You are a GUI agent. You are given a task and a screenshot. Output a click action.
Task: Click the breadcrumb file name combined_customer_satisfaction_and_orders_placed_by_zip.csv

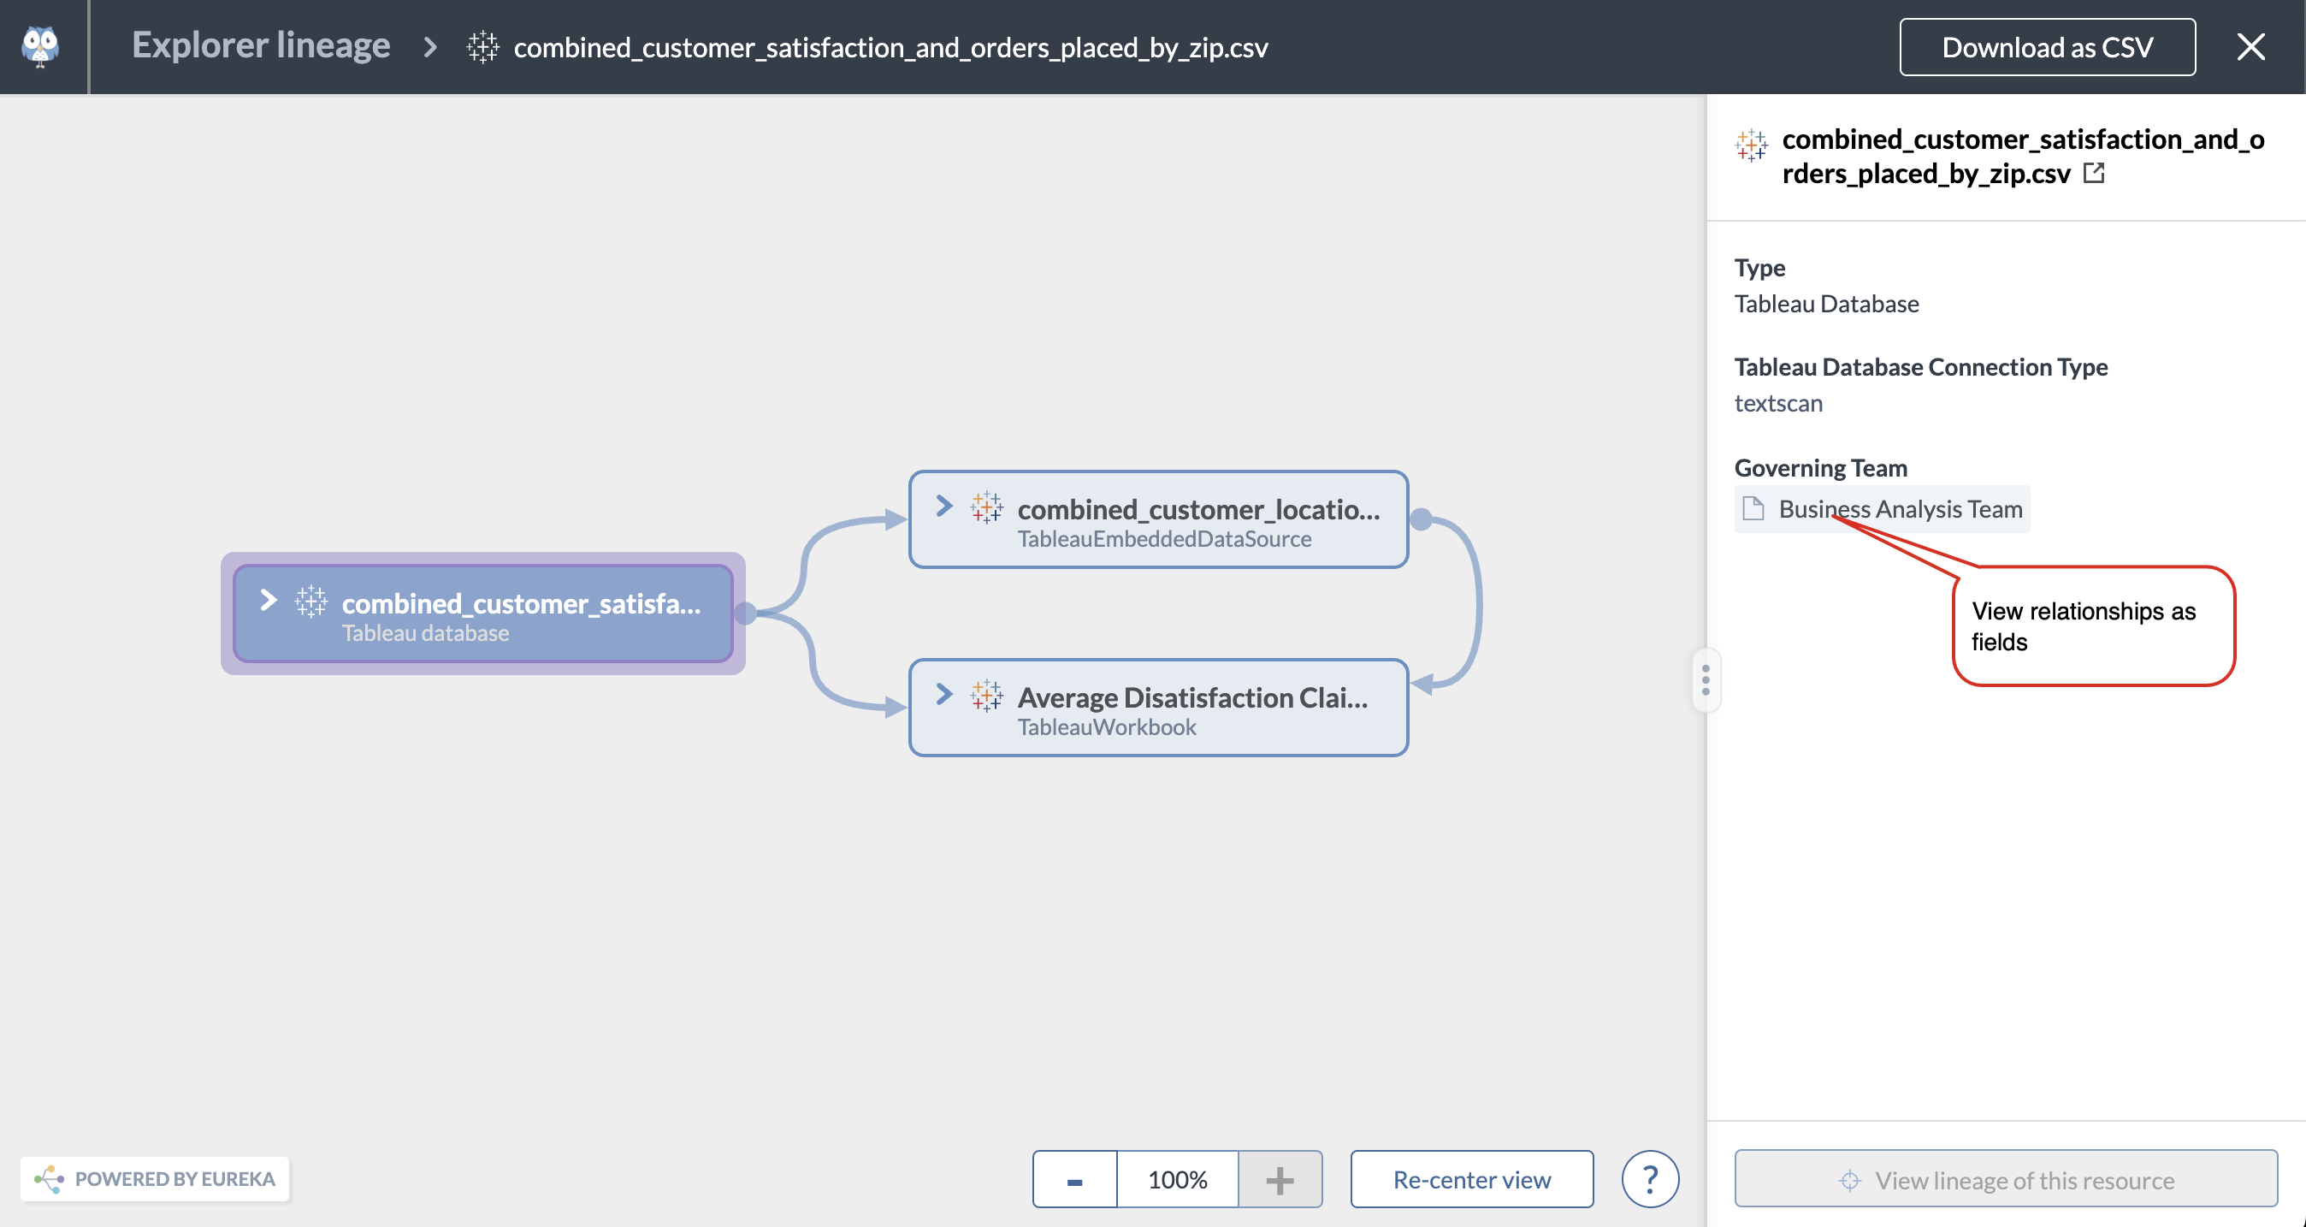(x=890, y=46)
